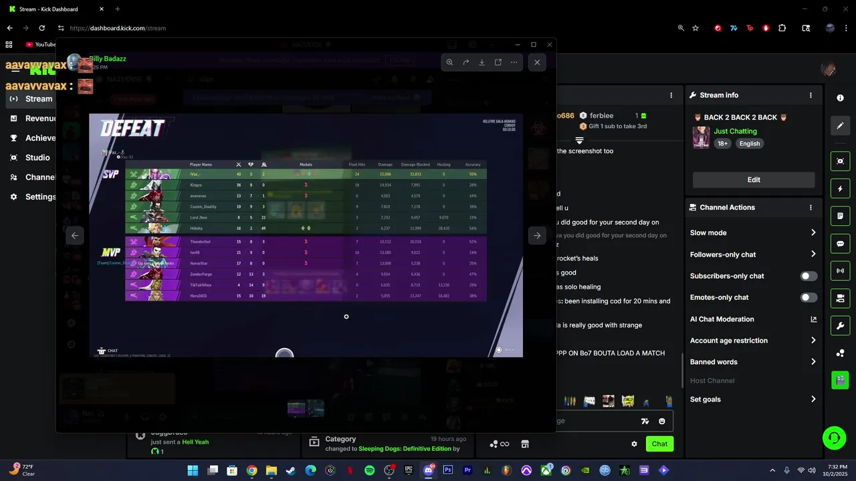Click the wrench tools icon in the sidebar
Viewport: 856px width, 481px height.
pyautogui.click(x=841, y=325)
